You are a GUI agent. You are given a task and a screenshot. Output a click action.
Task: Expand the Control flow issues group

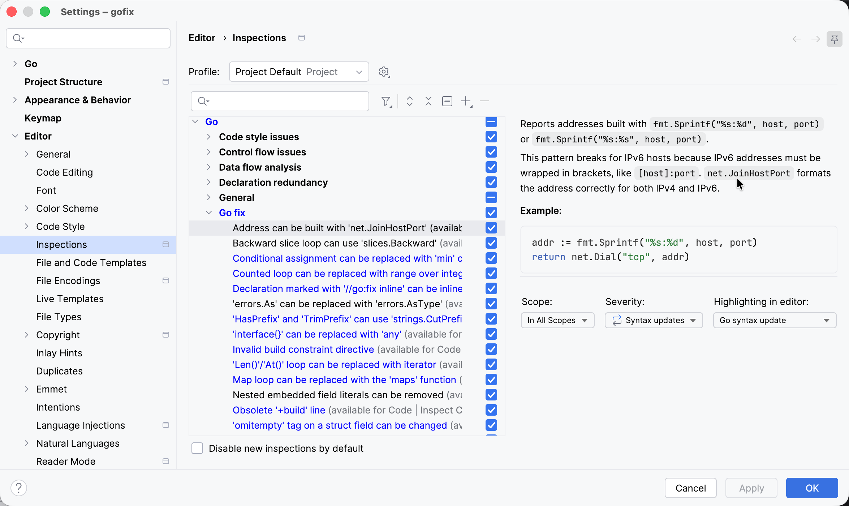pyautogui.click(x=209, y=152)
